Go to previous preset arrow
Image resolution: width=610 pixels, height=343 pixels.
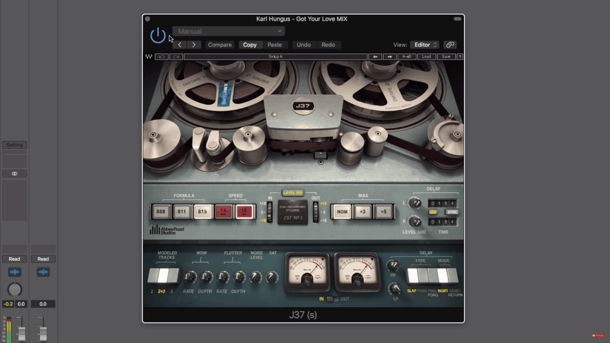pyautogui.click(x=180, y=45)
